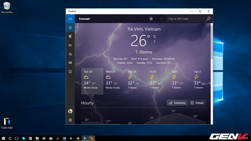Open File Explorer on taskbar
The image size is (251, 141).
[x=37, y=138]
